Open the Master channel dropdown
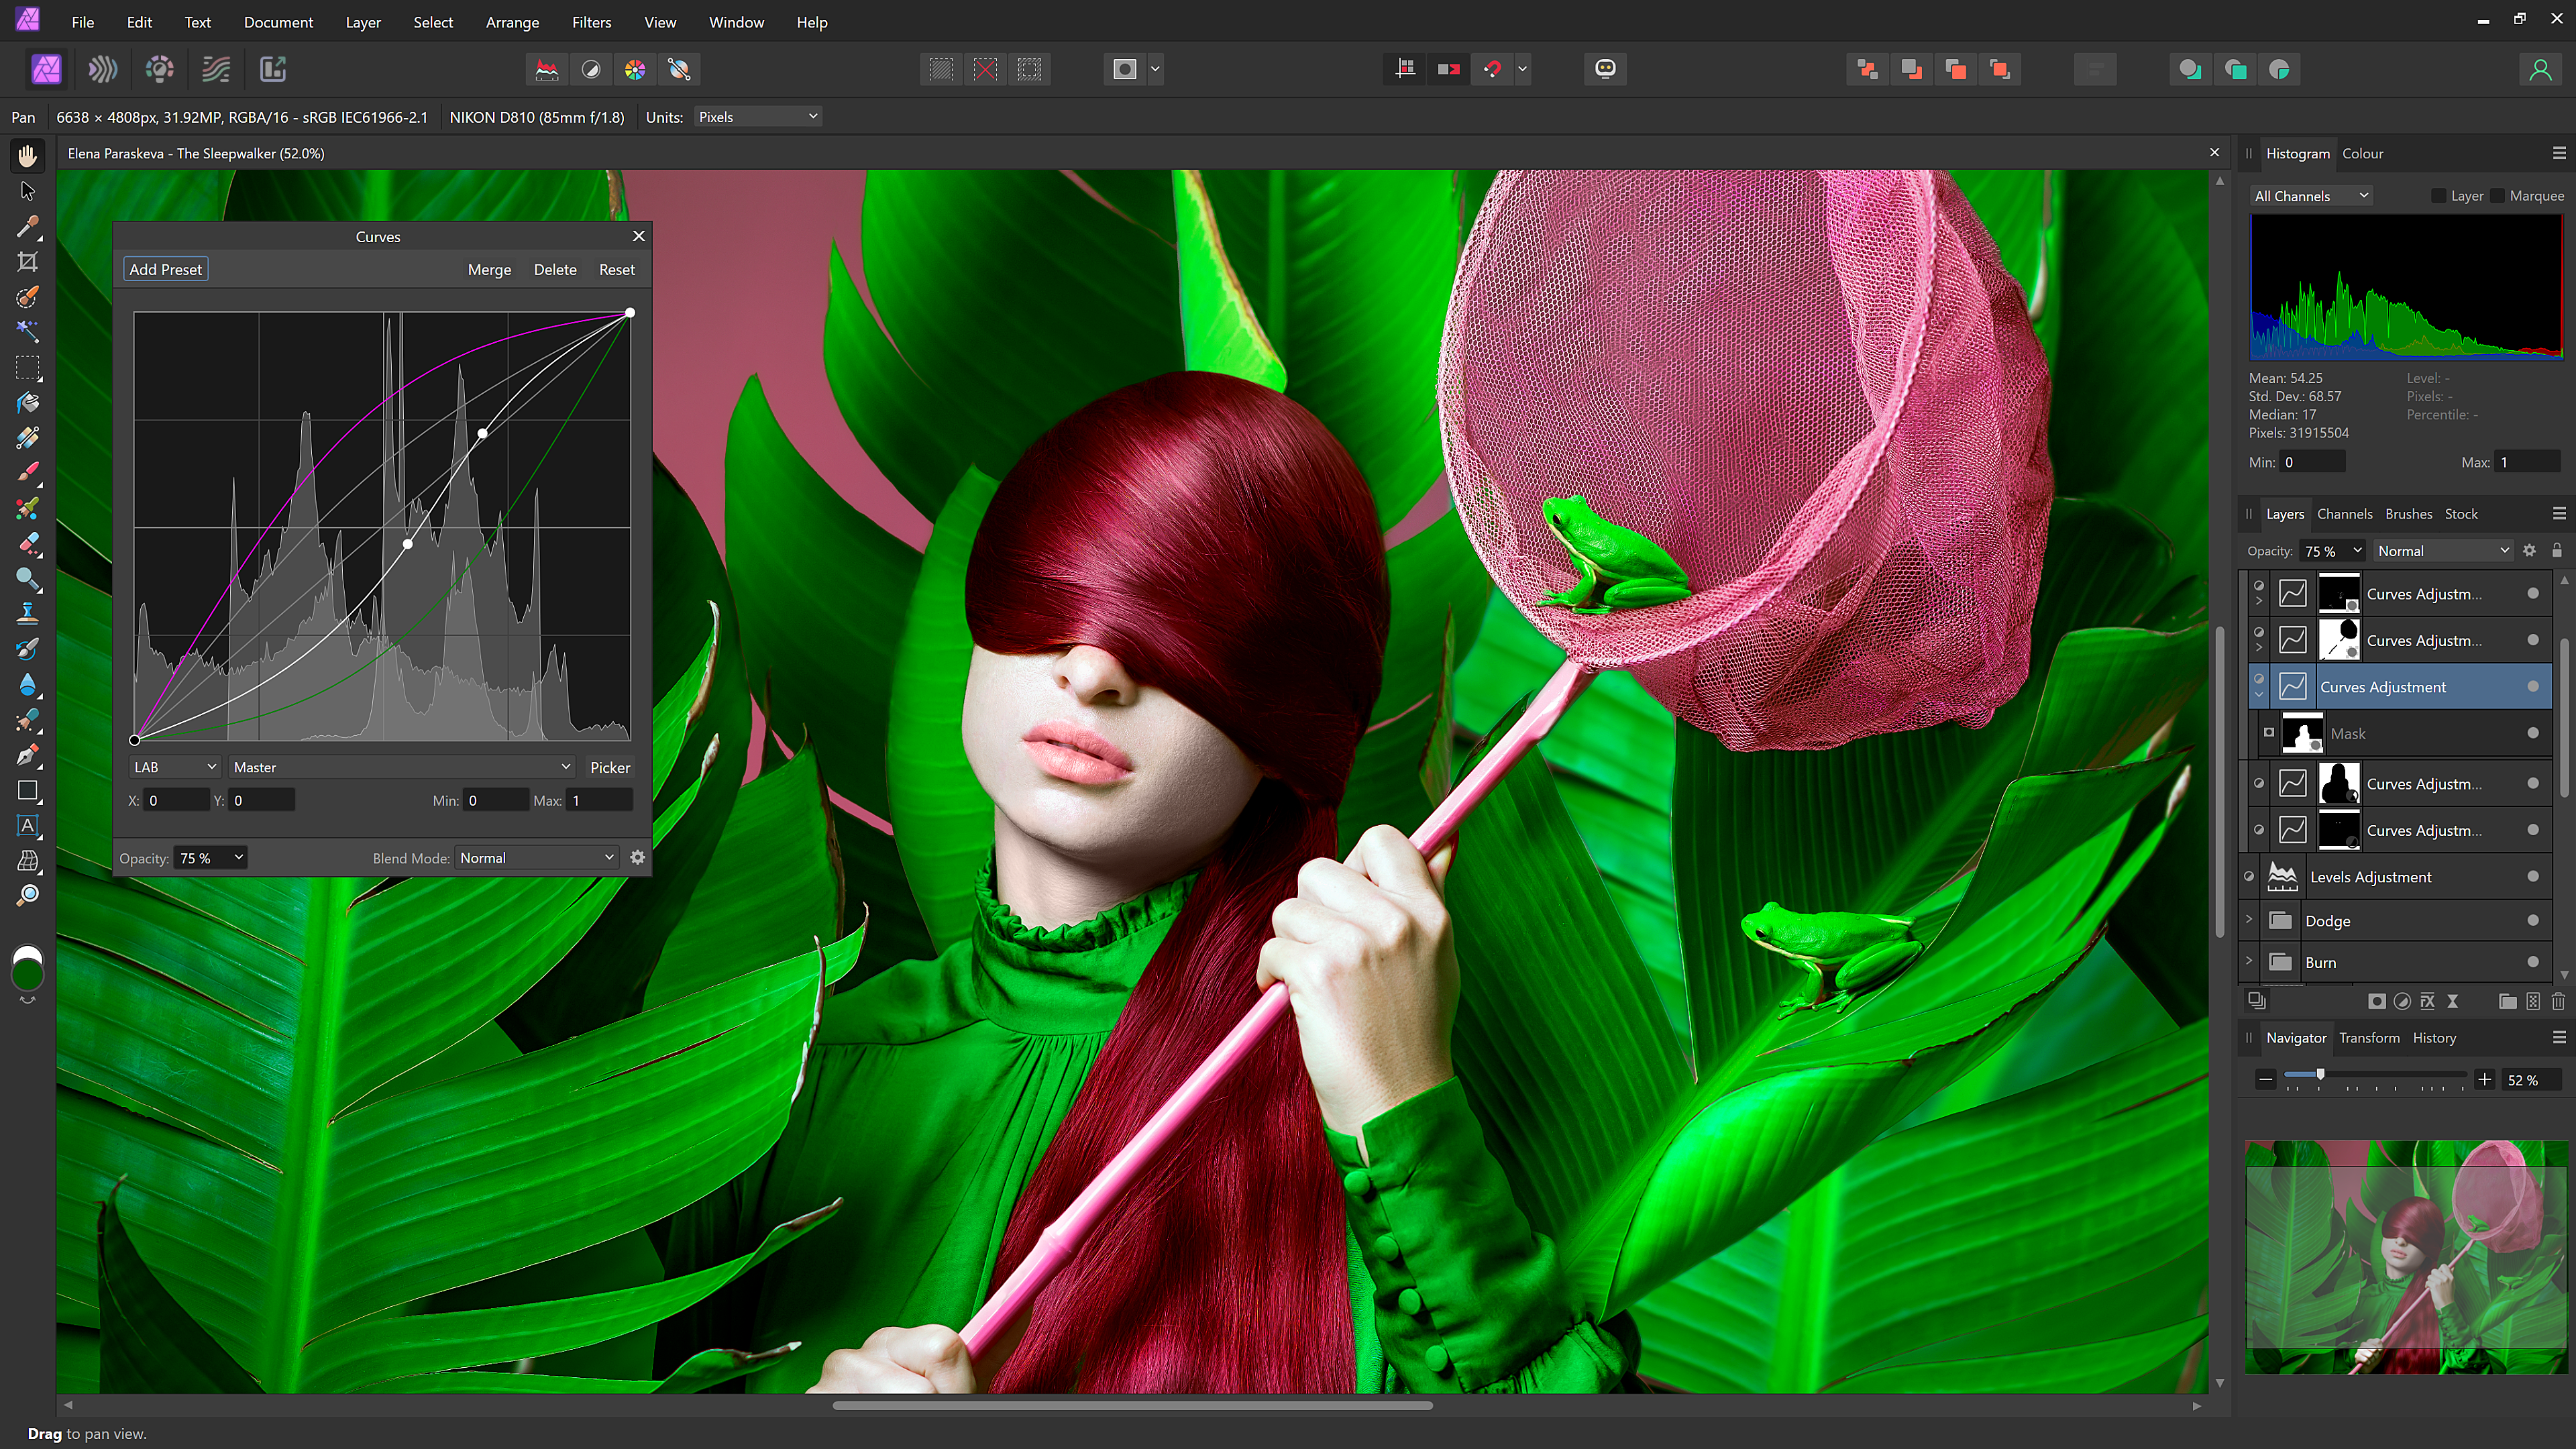Screen dimensions: 2576x1449 tap(402, 767)
